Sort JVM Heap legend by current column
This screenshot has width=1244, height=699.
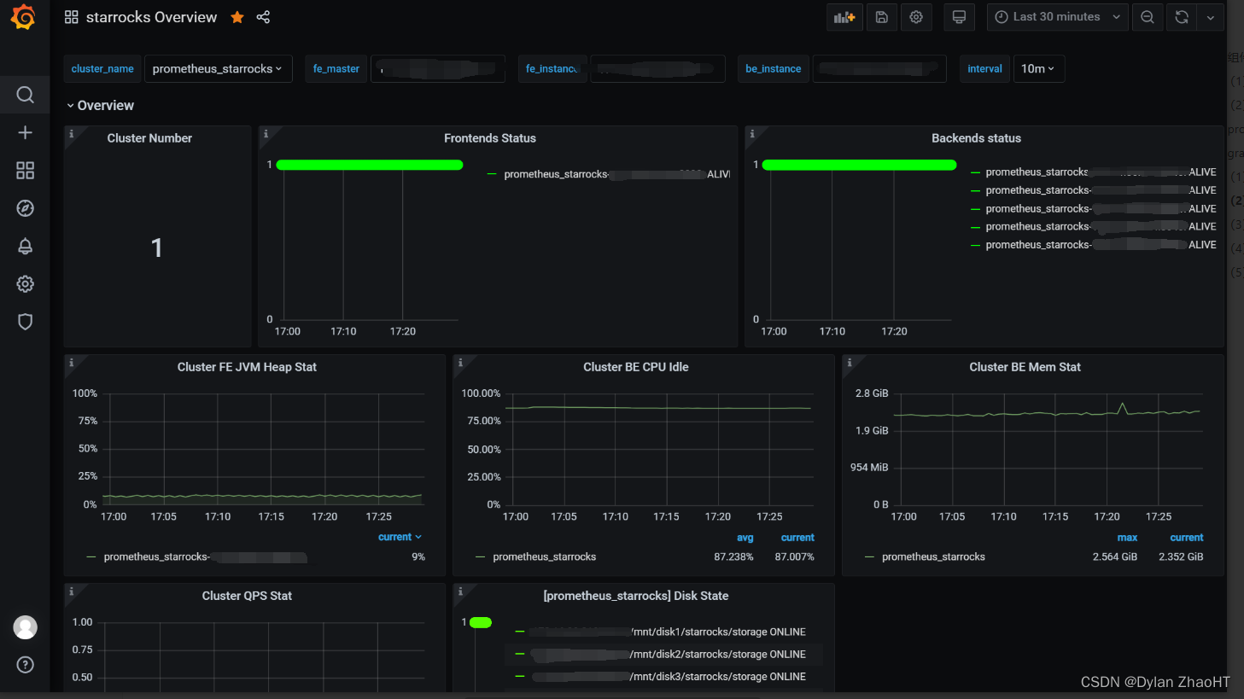tap(400, 538)
